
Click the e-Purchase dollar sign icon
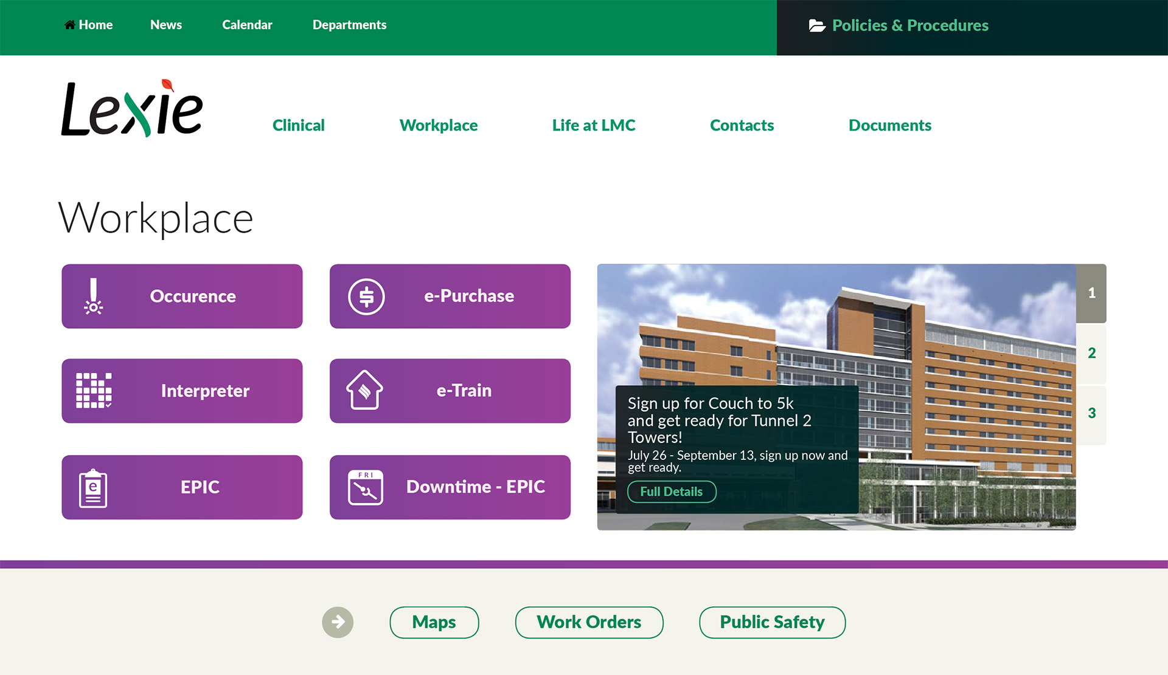pos(365,296)
